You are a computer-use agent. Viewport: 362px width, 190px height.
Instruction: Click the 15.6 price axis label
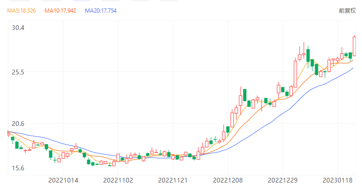point(18,168)
